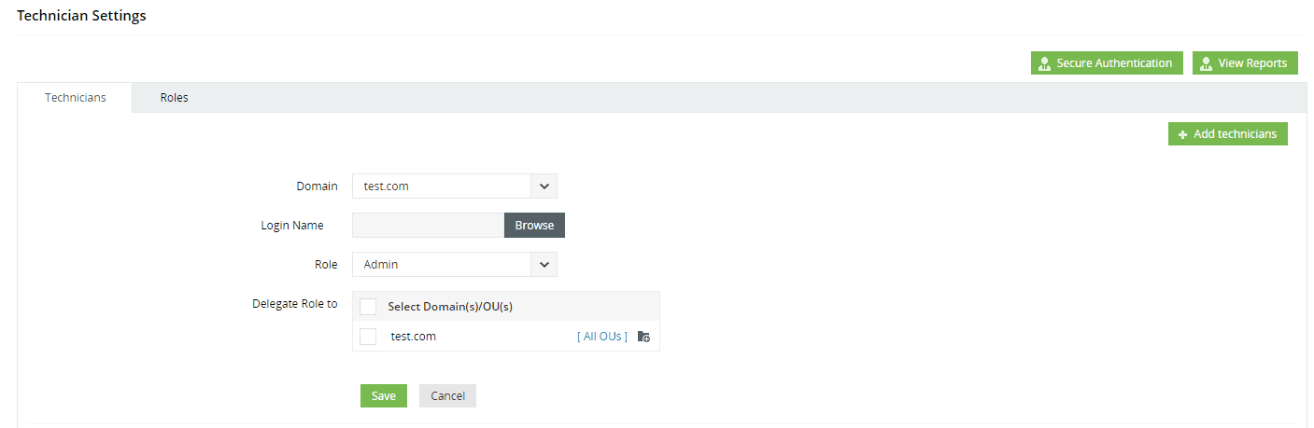
Task: Expand the Role dropdown arrow
Action: click(x=544, y=265)
